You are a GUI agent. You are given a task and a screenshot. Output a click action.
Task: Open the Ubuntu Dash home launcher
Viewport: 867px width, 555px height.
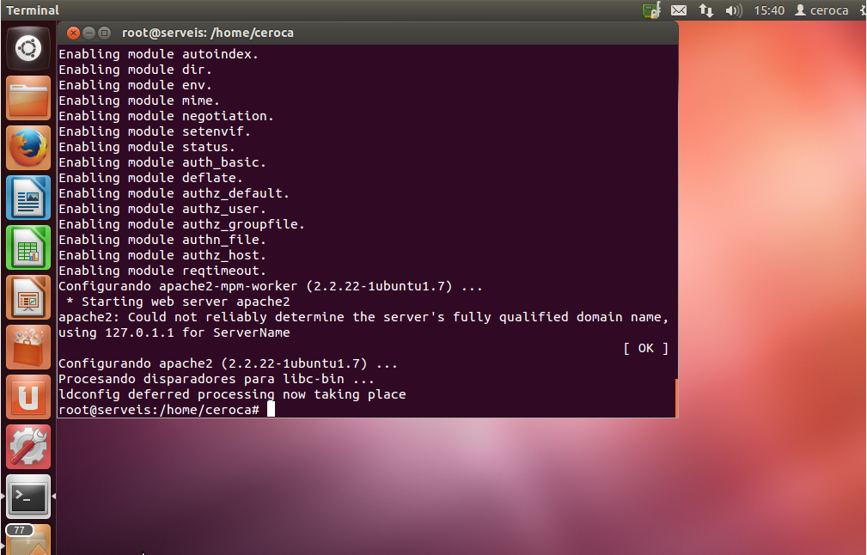tap(28, 48)
